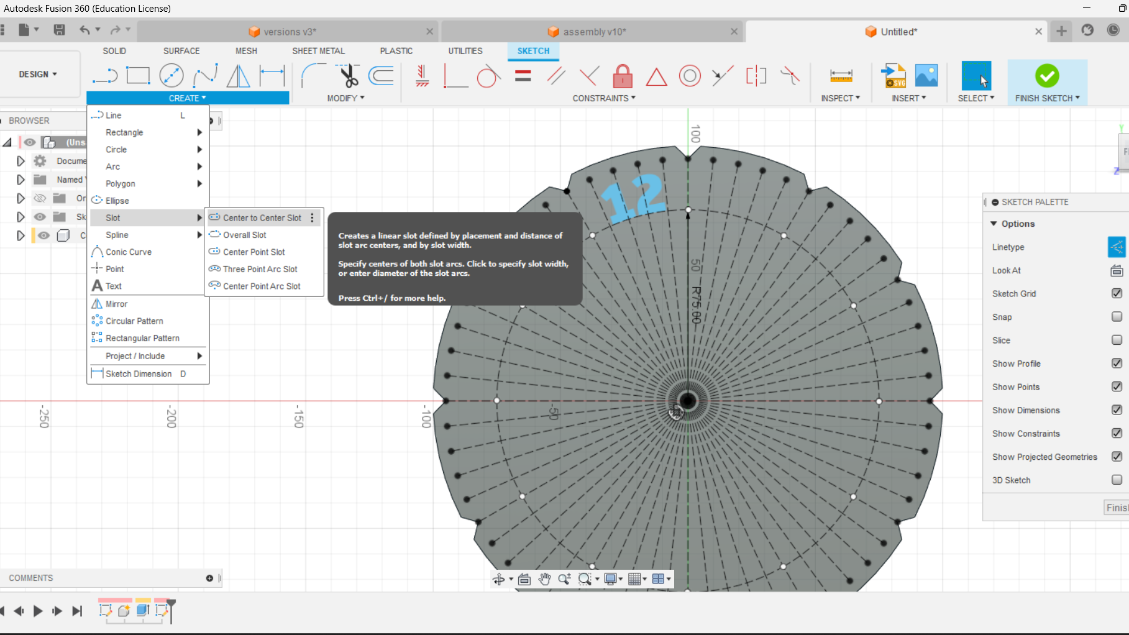Enable the Snap checkbox

(x=1116, y=316)
